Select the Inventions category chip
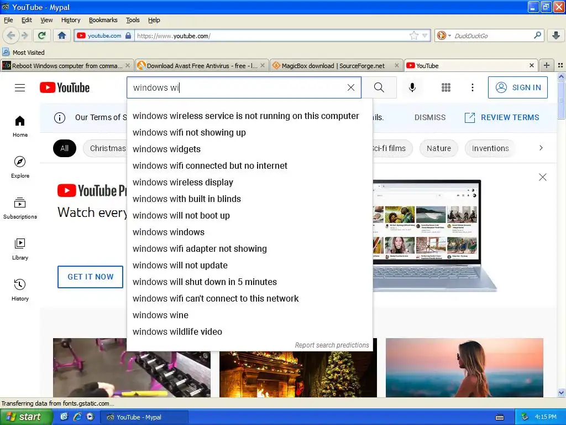 coord(490,148)
